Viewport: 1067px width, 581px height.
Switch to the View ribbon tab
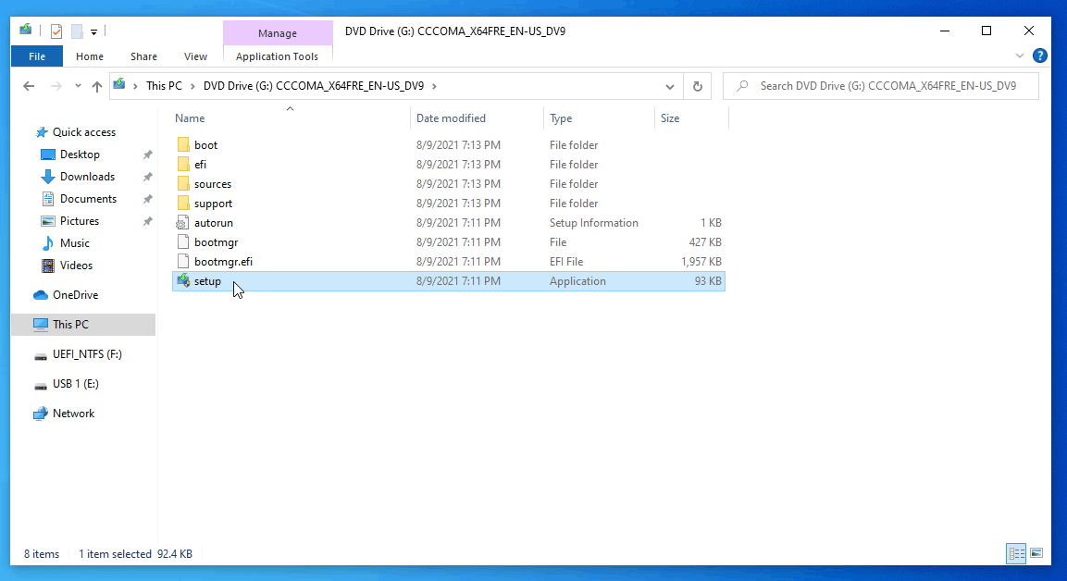tap(195, 56)
